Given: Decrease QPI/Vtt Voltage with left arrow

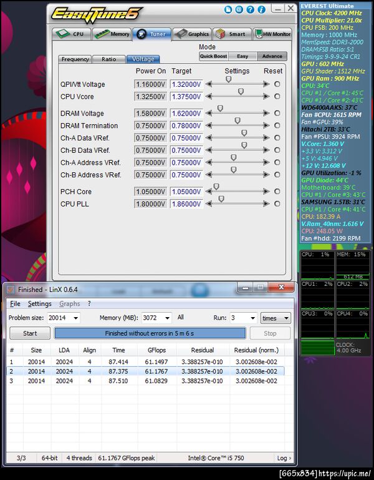Looking at the screenshot, I should click(209, 84).
